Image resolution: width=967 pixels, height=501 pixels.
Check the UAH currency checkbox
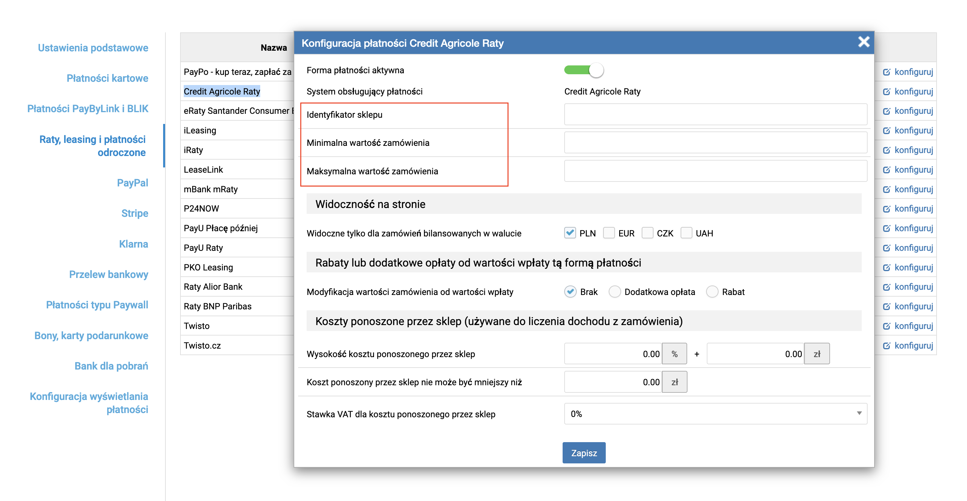(686, 233)
